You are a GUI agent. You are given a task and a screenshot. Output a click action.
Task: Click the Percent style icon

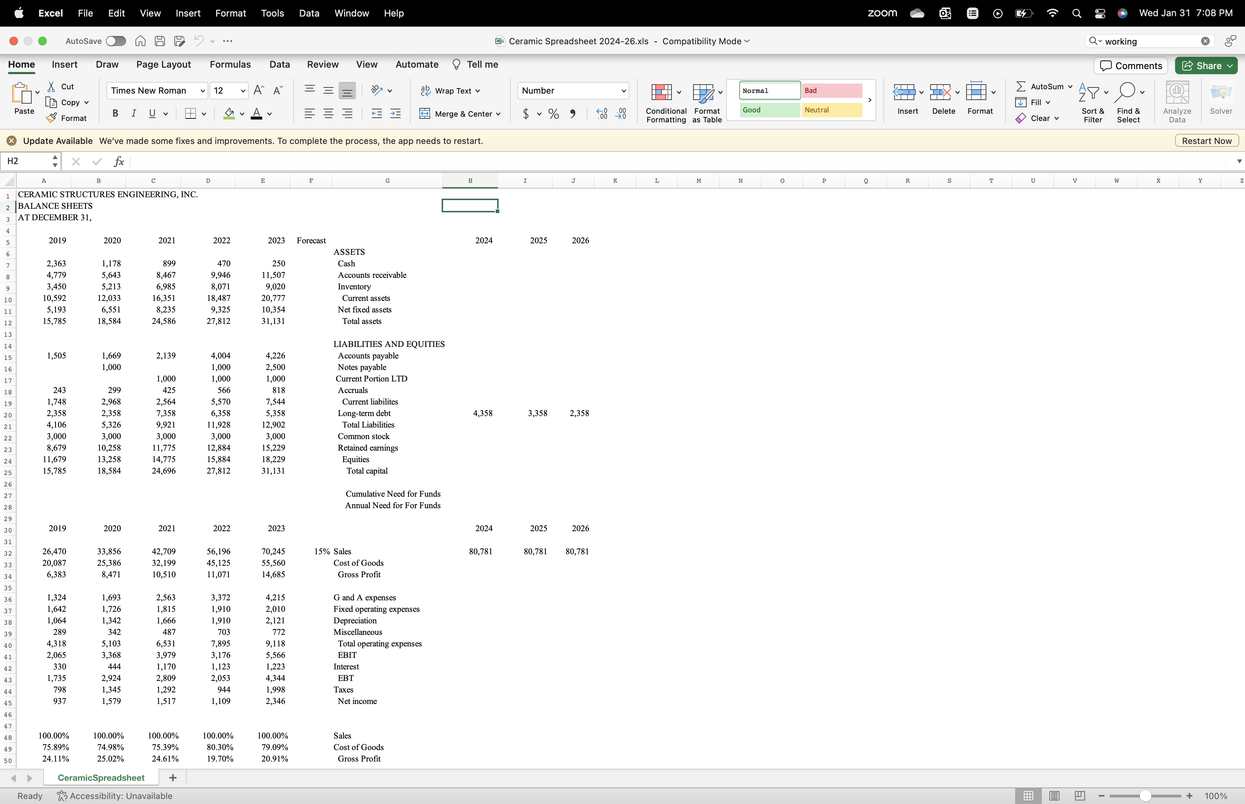[554, 114]
